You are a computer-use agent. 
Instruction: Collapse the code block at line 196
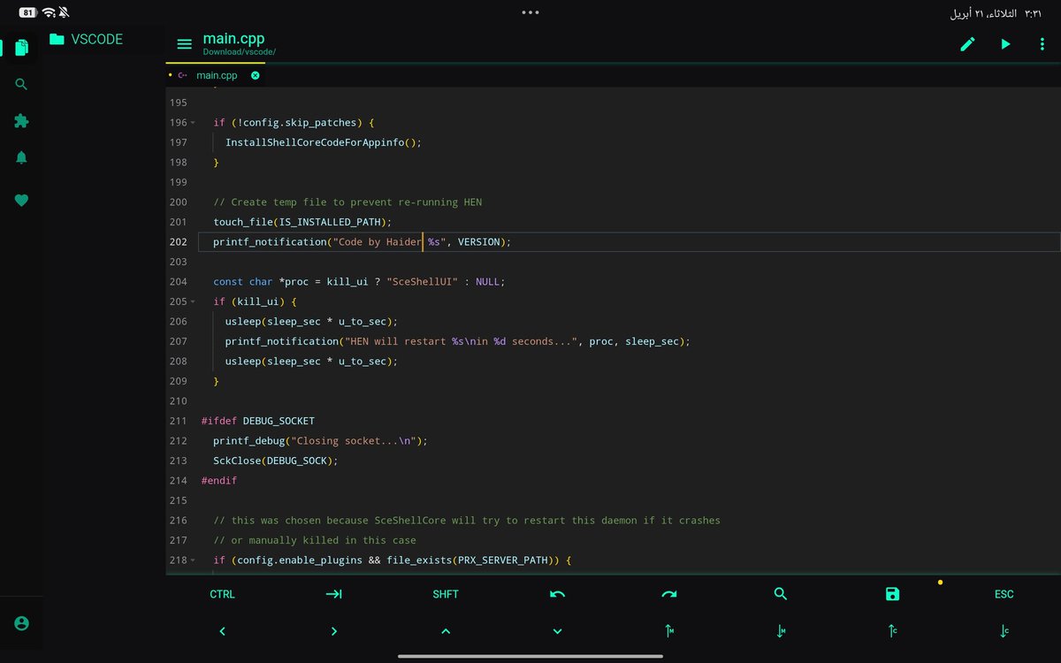point(193,123)
